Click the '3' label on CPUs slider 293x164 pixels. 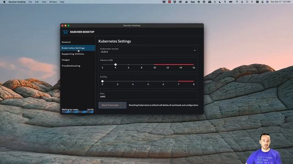118,84
